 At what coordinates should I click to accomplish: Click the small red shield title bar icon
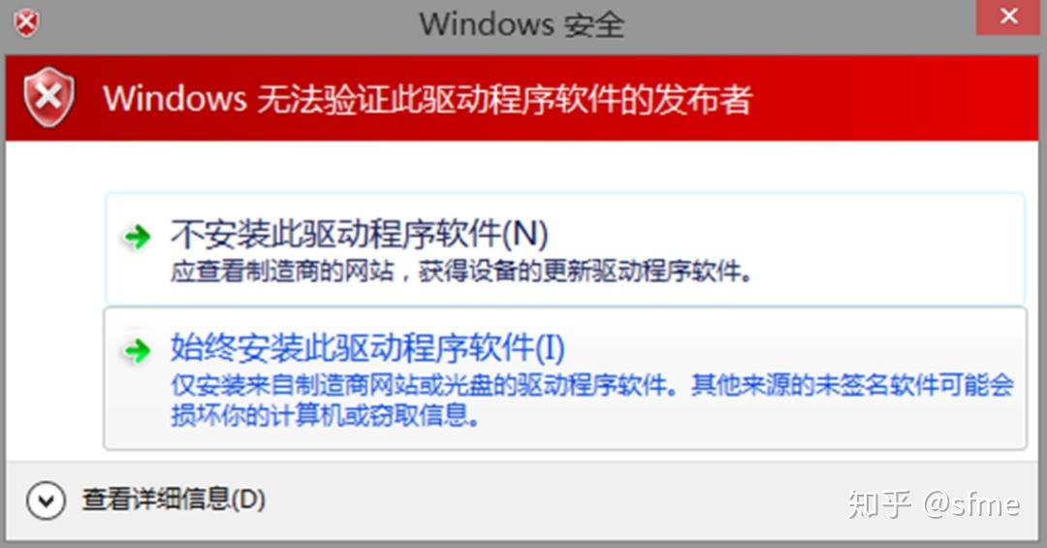click(x=27, y=24)
